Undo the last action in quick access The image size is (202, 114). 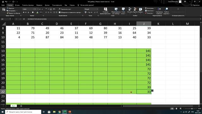pos(6,2)
